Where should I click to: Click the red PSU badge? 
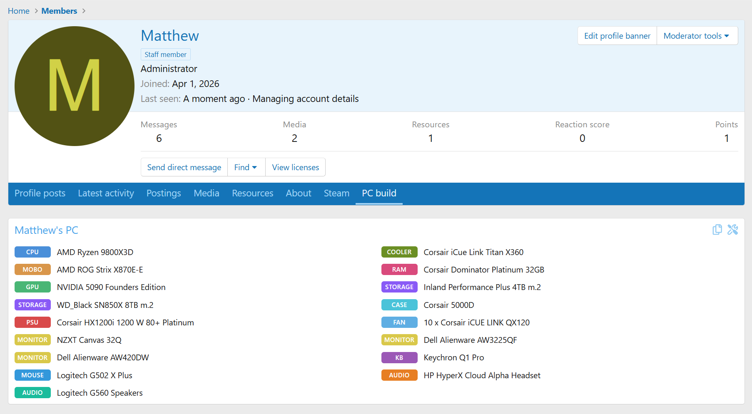[32, 322]
